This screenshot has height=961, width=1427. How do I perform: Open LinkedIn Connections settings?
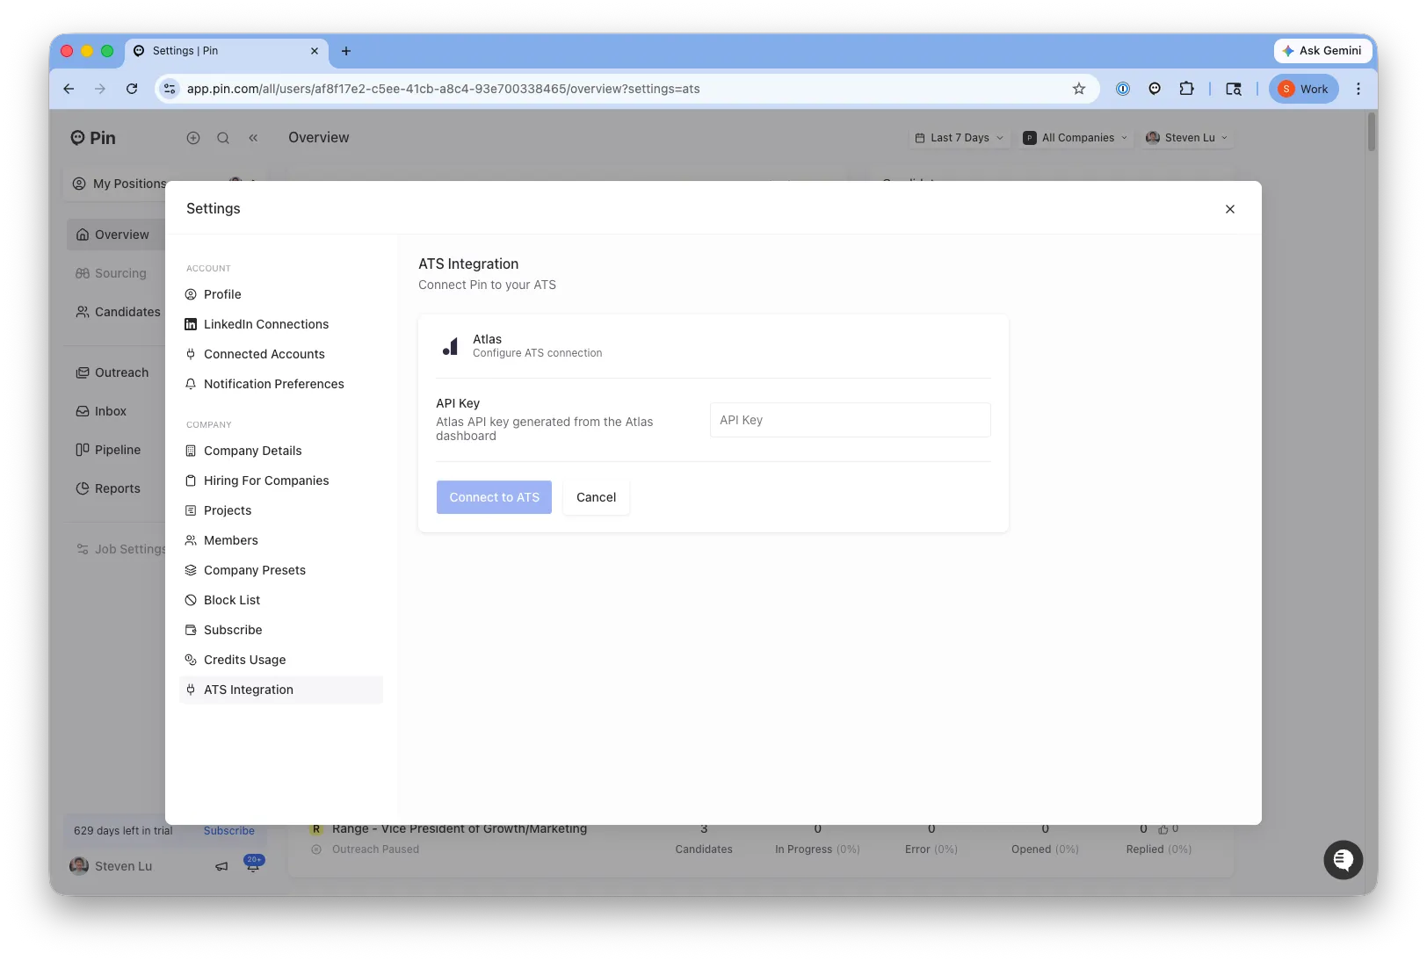pyautogui.click(x=281, y=324)
